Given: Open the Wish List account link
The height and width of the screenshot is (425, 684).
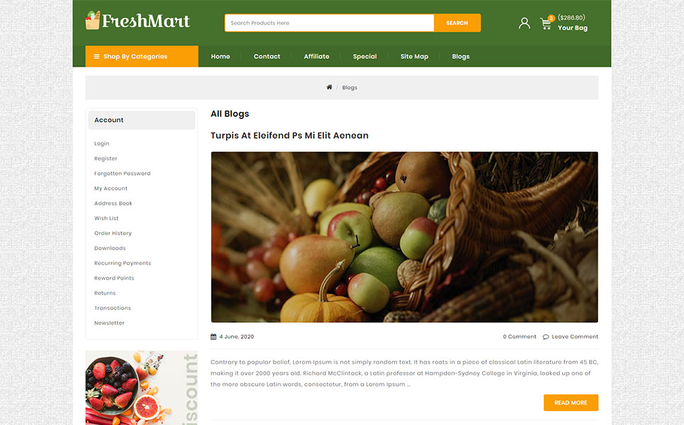Looking at the screenshot, I should [106, 218].
